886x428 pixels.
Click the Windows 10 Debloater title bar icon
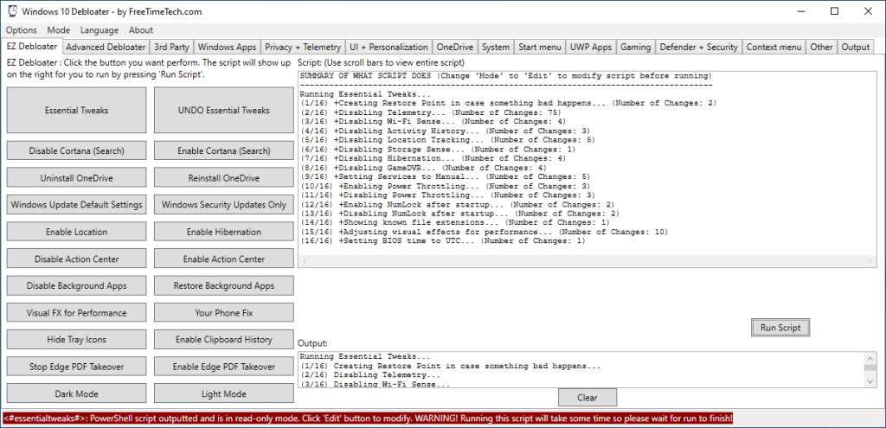coord(12,11)
